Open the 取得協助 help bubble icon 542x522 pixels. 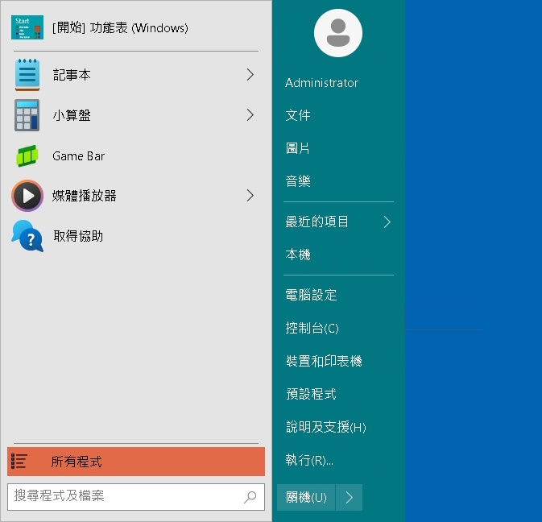pos(27,236)
